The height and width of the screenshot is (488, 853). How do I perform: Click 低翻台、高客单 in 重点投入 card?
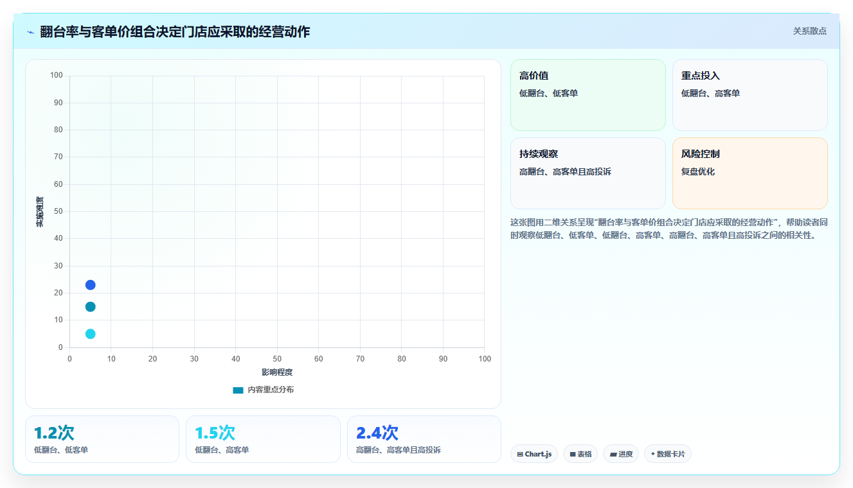click(x=710, y=93)
